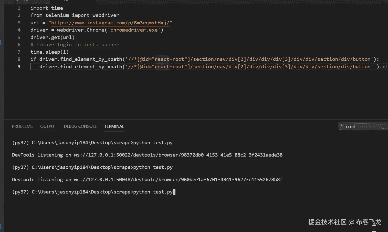This screenshot has height=232, width=388.
Task: Click the DevTools listening line with port 50022
Action: [147, 155]
